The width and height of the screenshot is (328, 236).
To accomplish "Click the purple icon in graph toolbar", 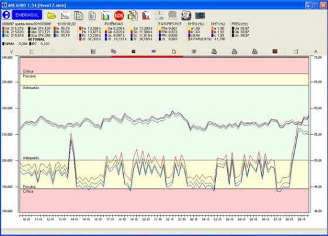I will (153, 51).
